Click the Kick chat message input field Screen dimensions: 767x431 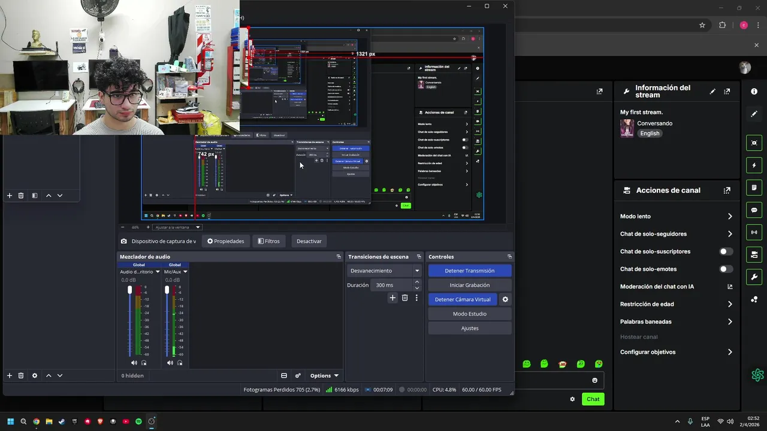tap(560, 380)
